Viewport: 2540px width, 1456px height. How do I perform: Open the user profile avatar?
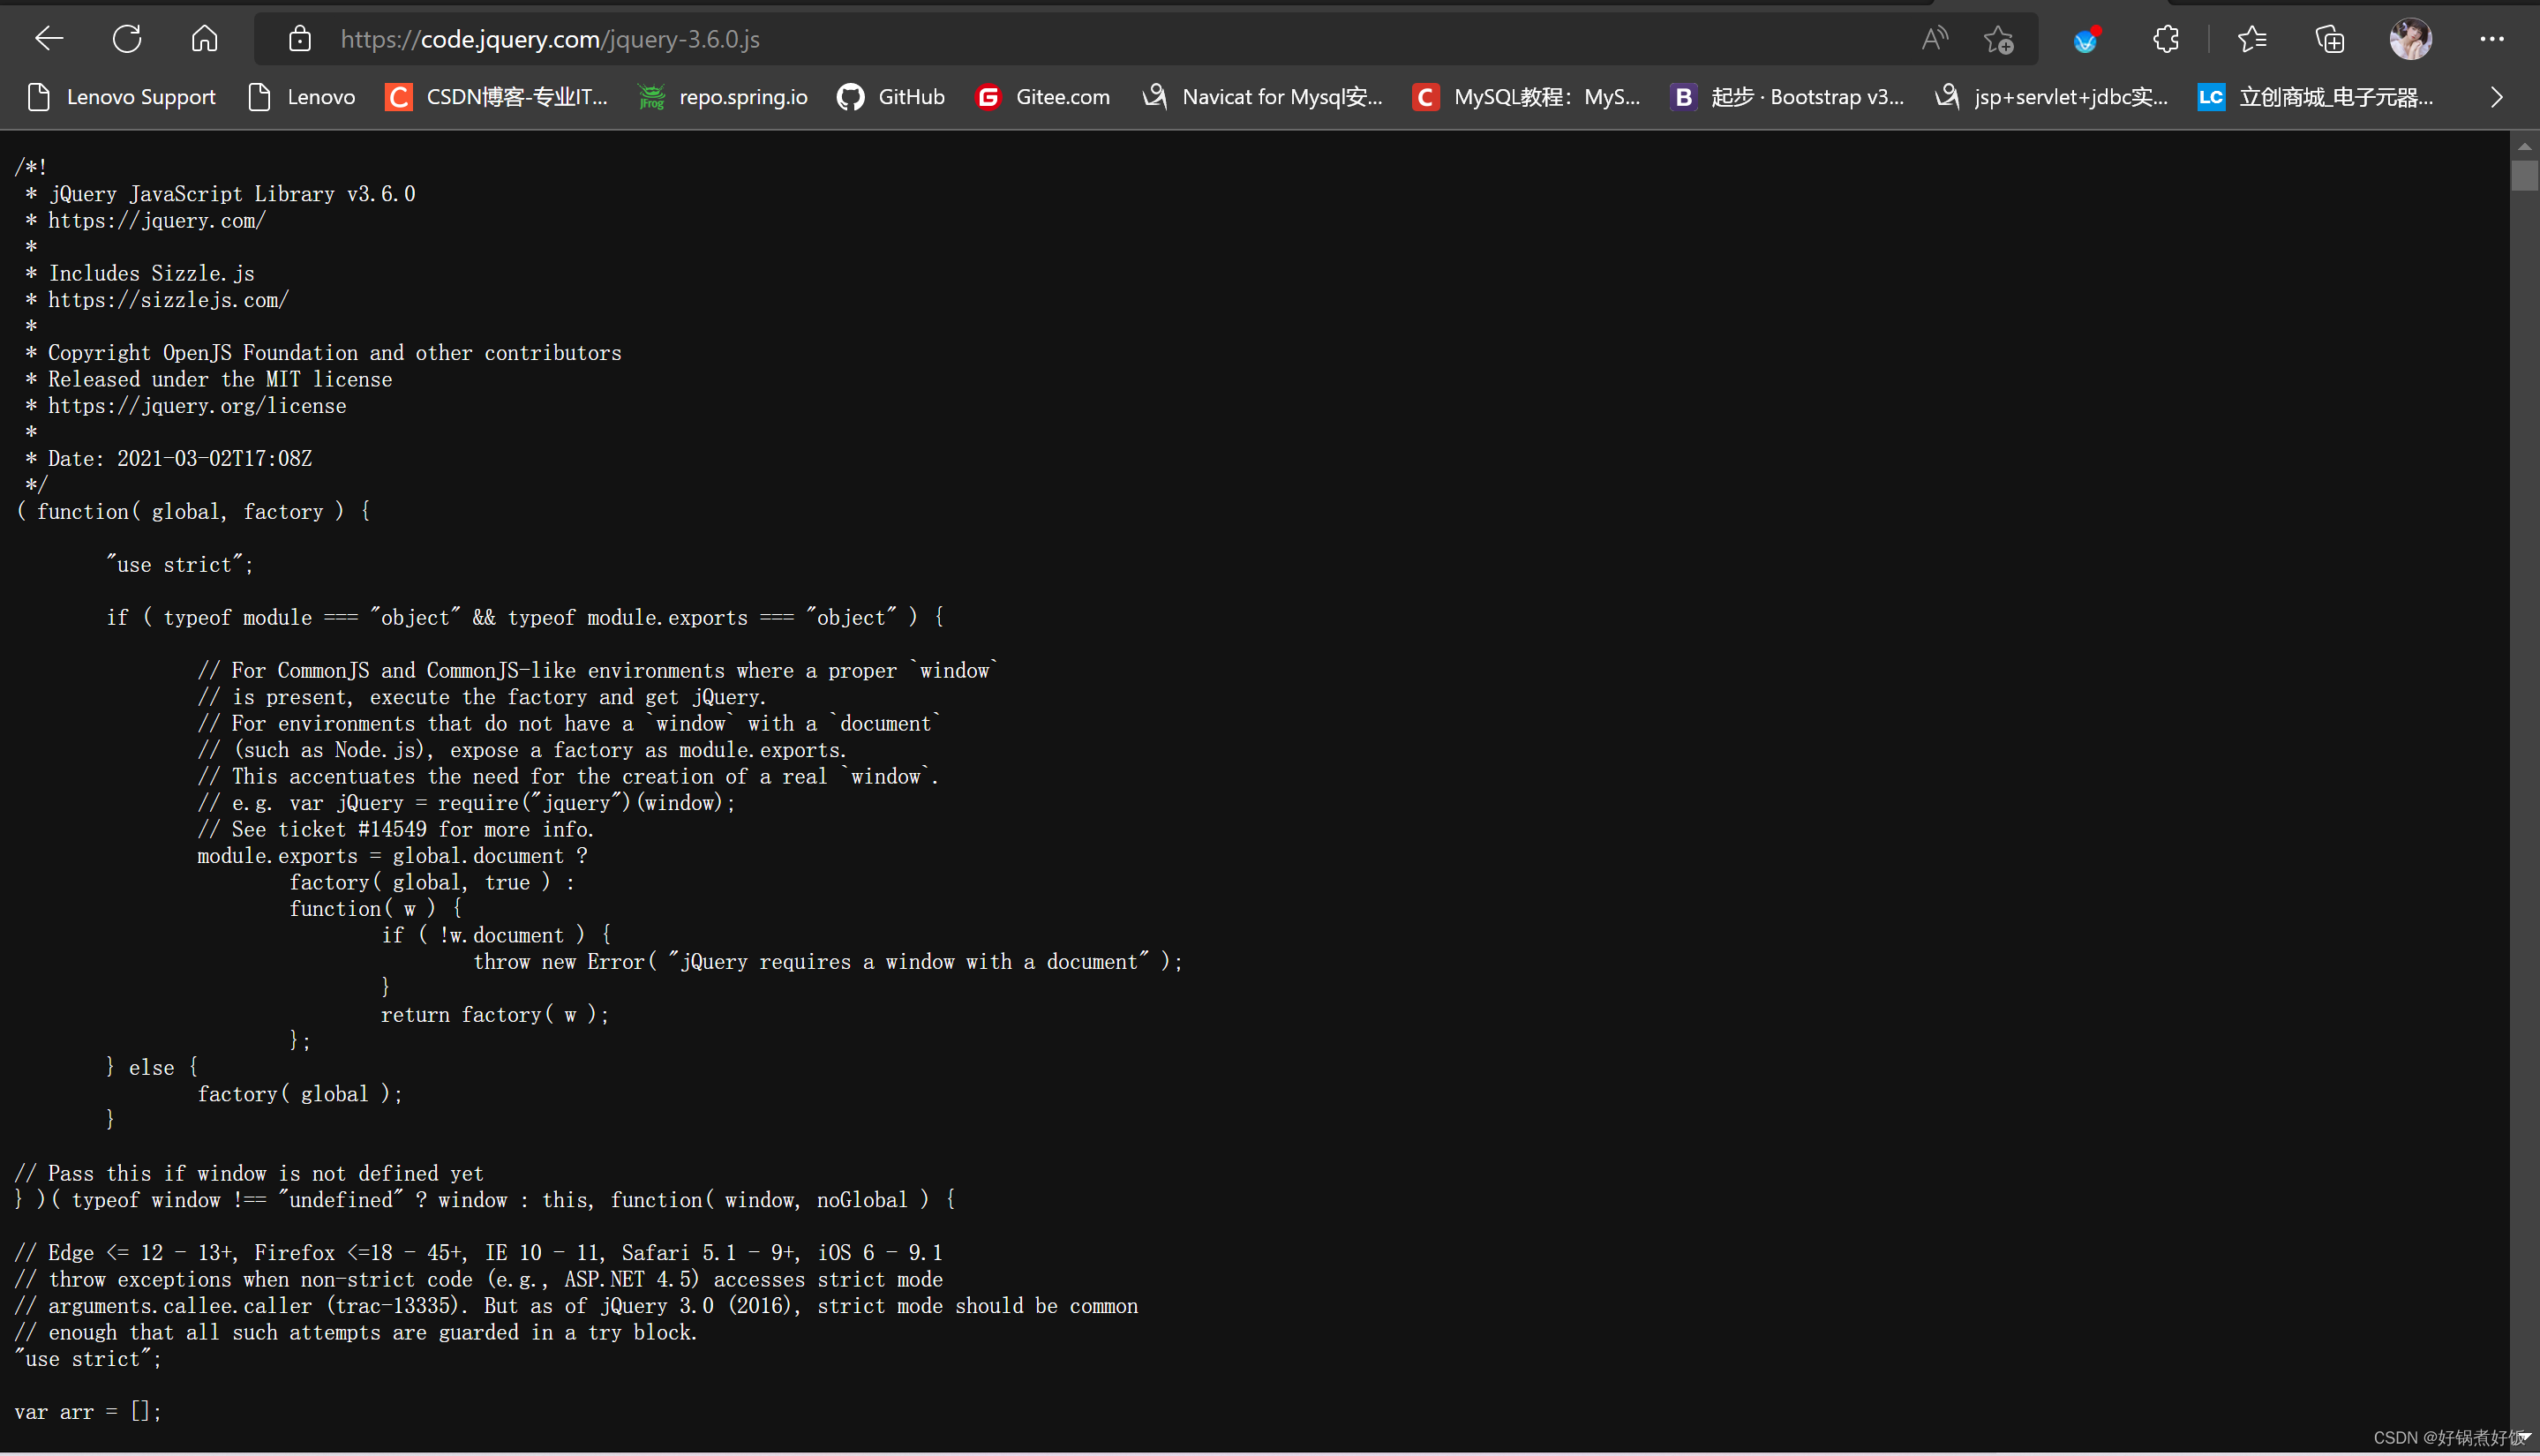coord(2410,39)
